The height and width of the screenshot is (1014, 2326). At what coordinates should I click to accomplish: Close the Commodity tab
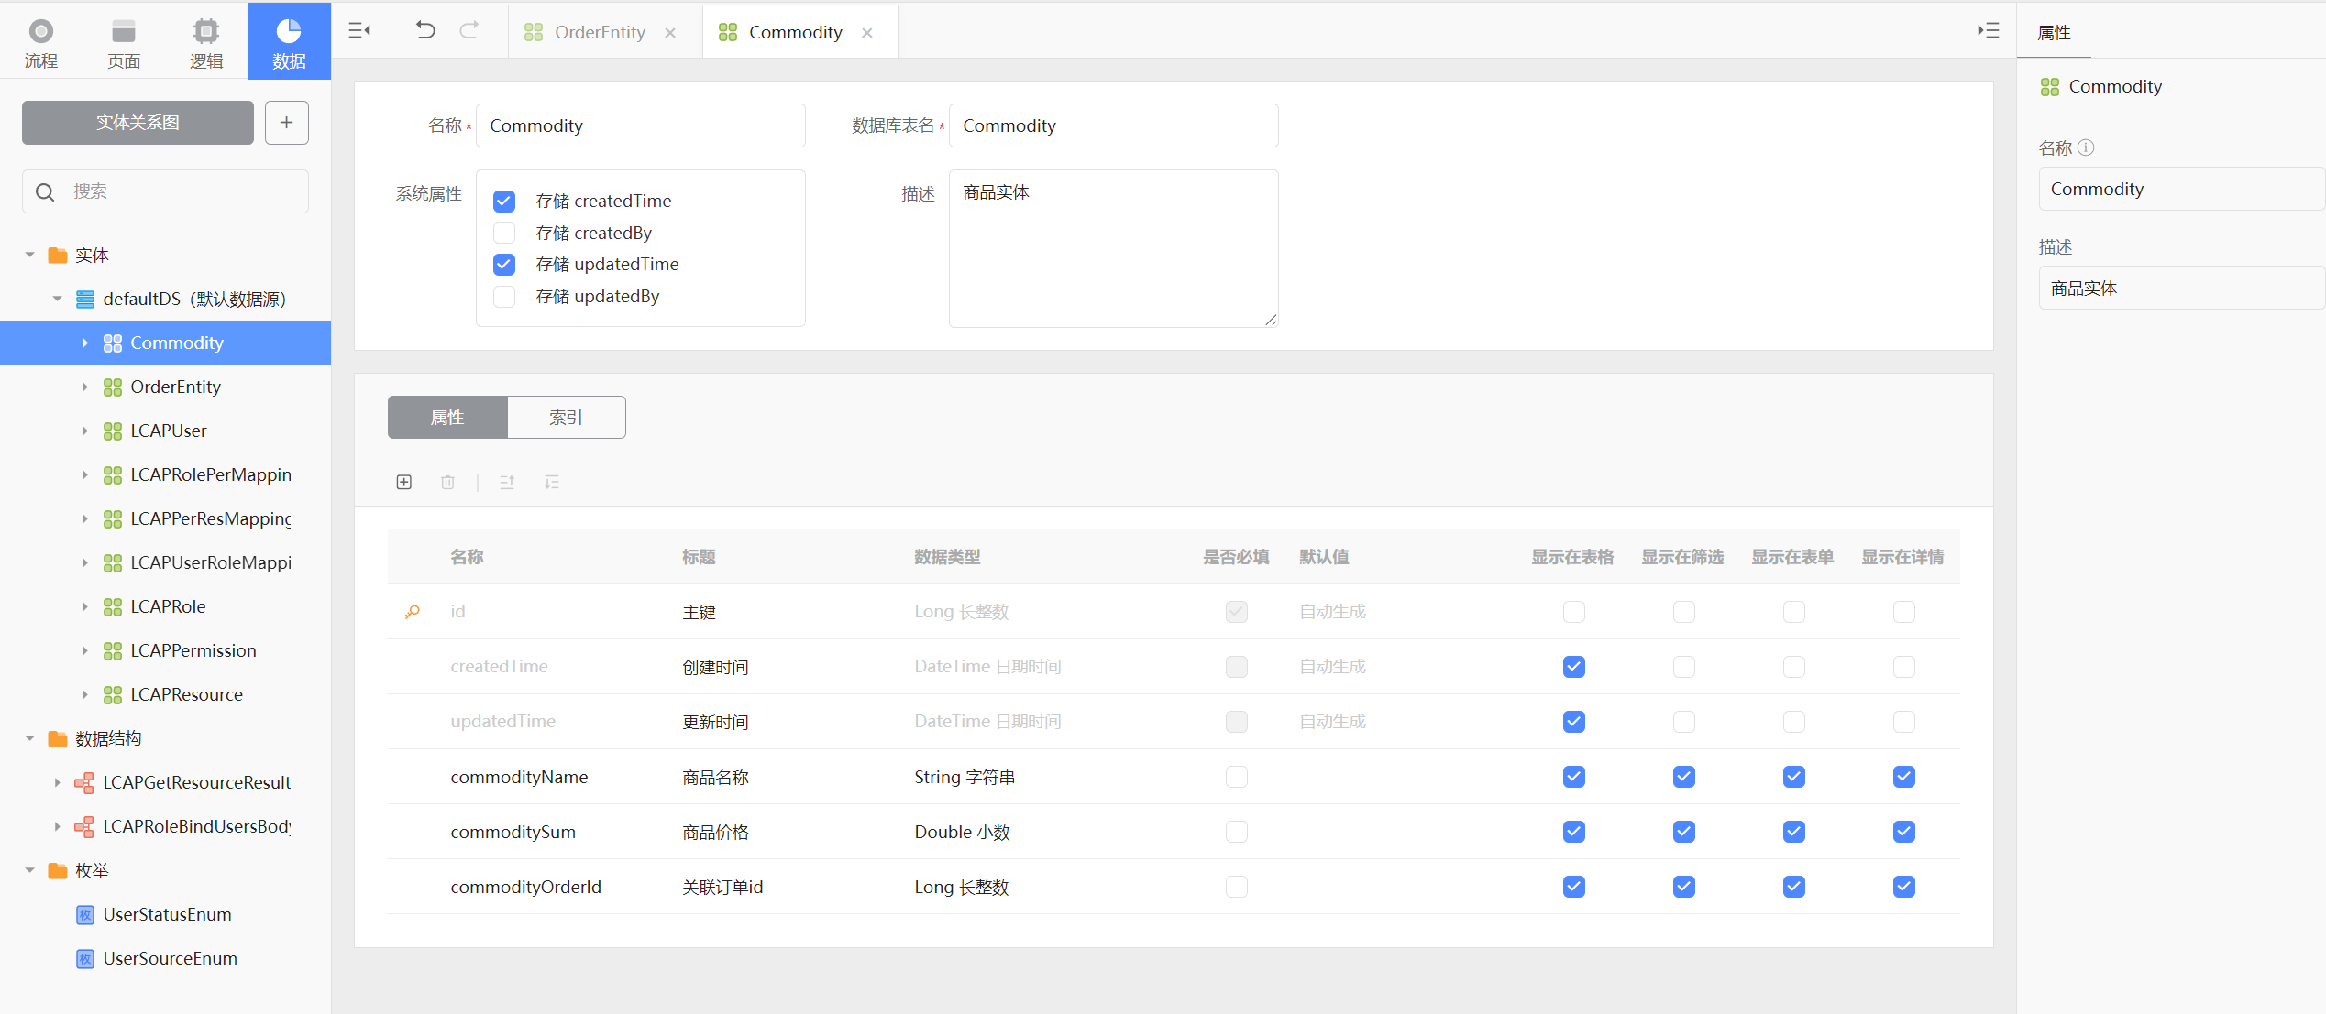click(x=867, y=33)
